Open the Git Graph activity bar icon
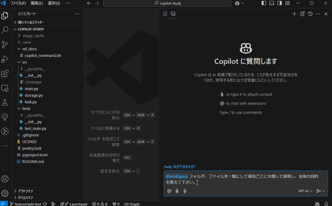 pyautogui.click(x=5, y=131)
